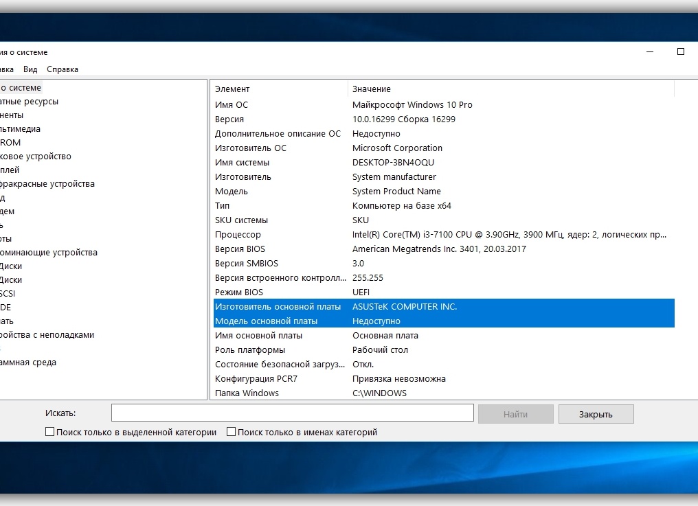Minimize the system information window
The height and width of the screenshot is (506, 698).
coord(650,52)
